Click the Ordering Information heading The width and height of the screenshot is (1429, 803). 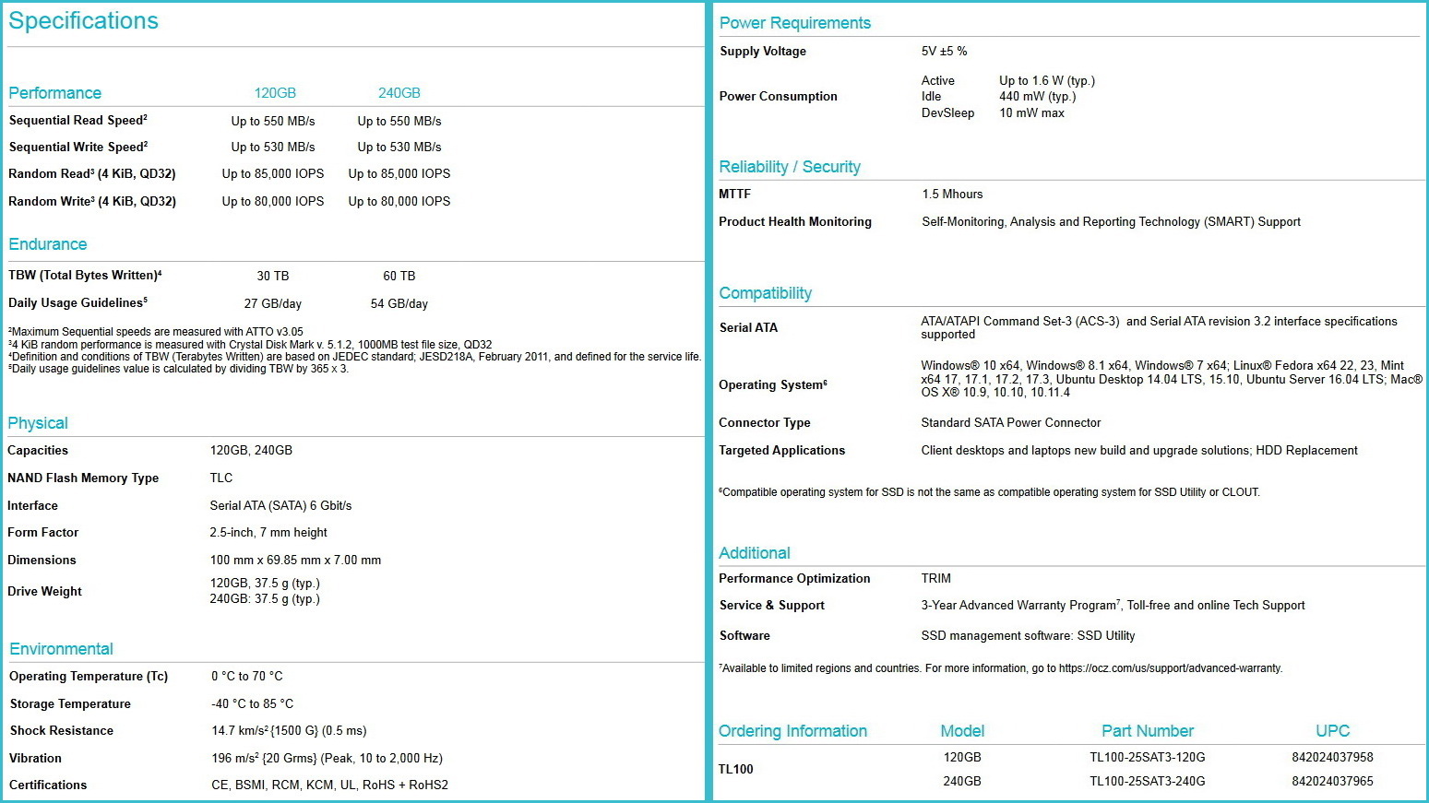(793, 731)
